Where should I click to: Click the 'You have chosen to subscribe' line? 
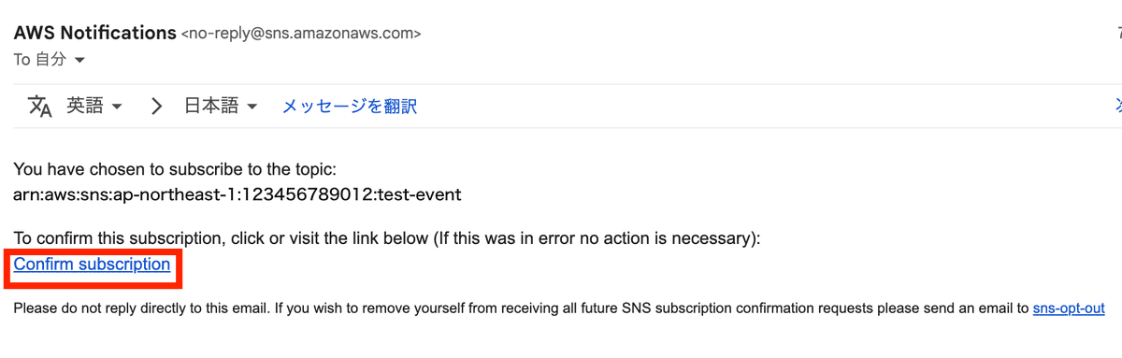(174, 170)
